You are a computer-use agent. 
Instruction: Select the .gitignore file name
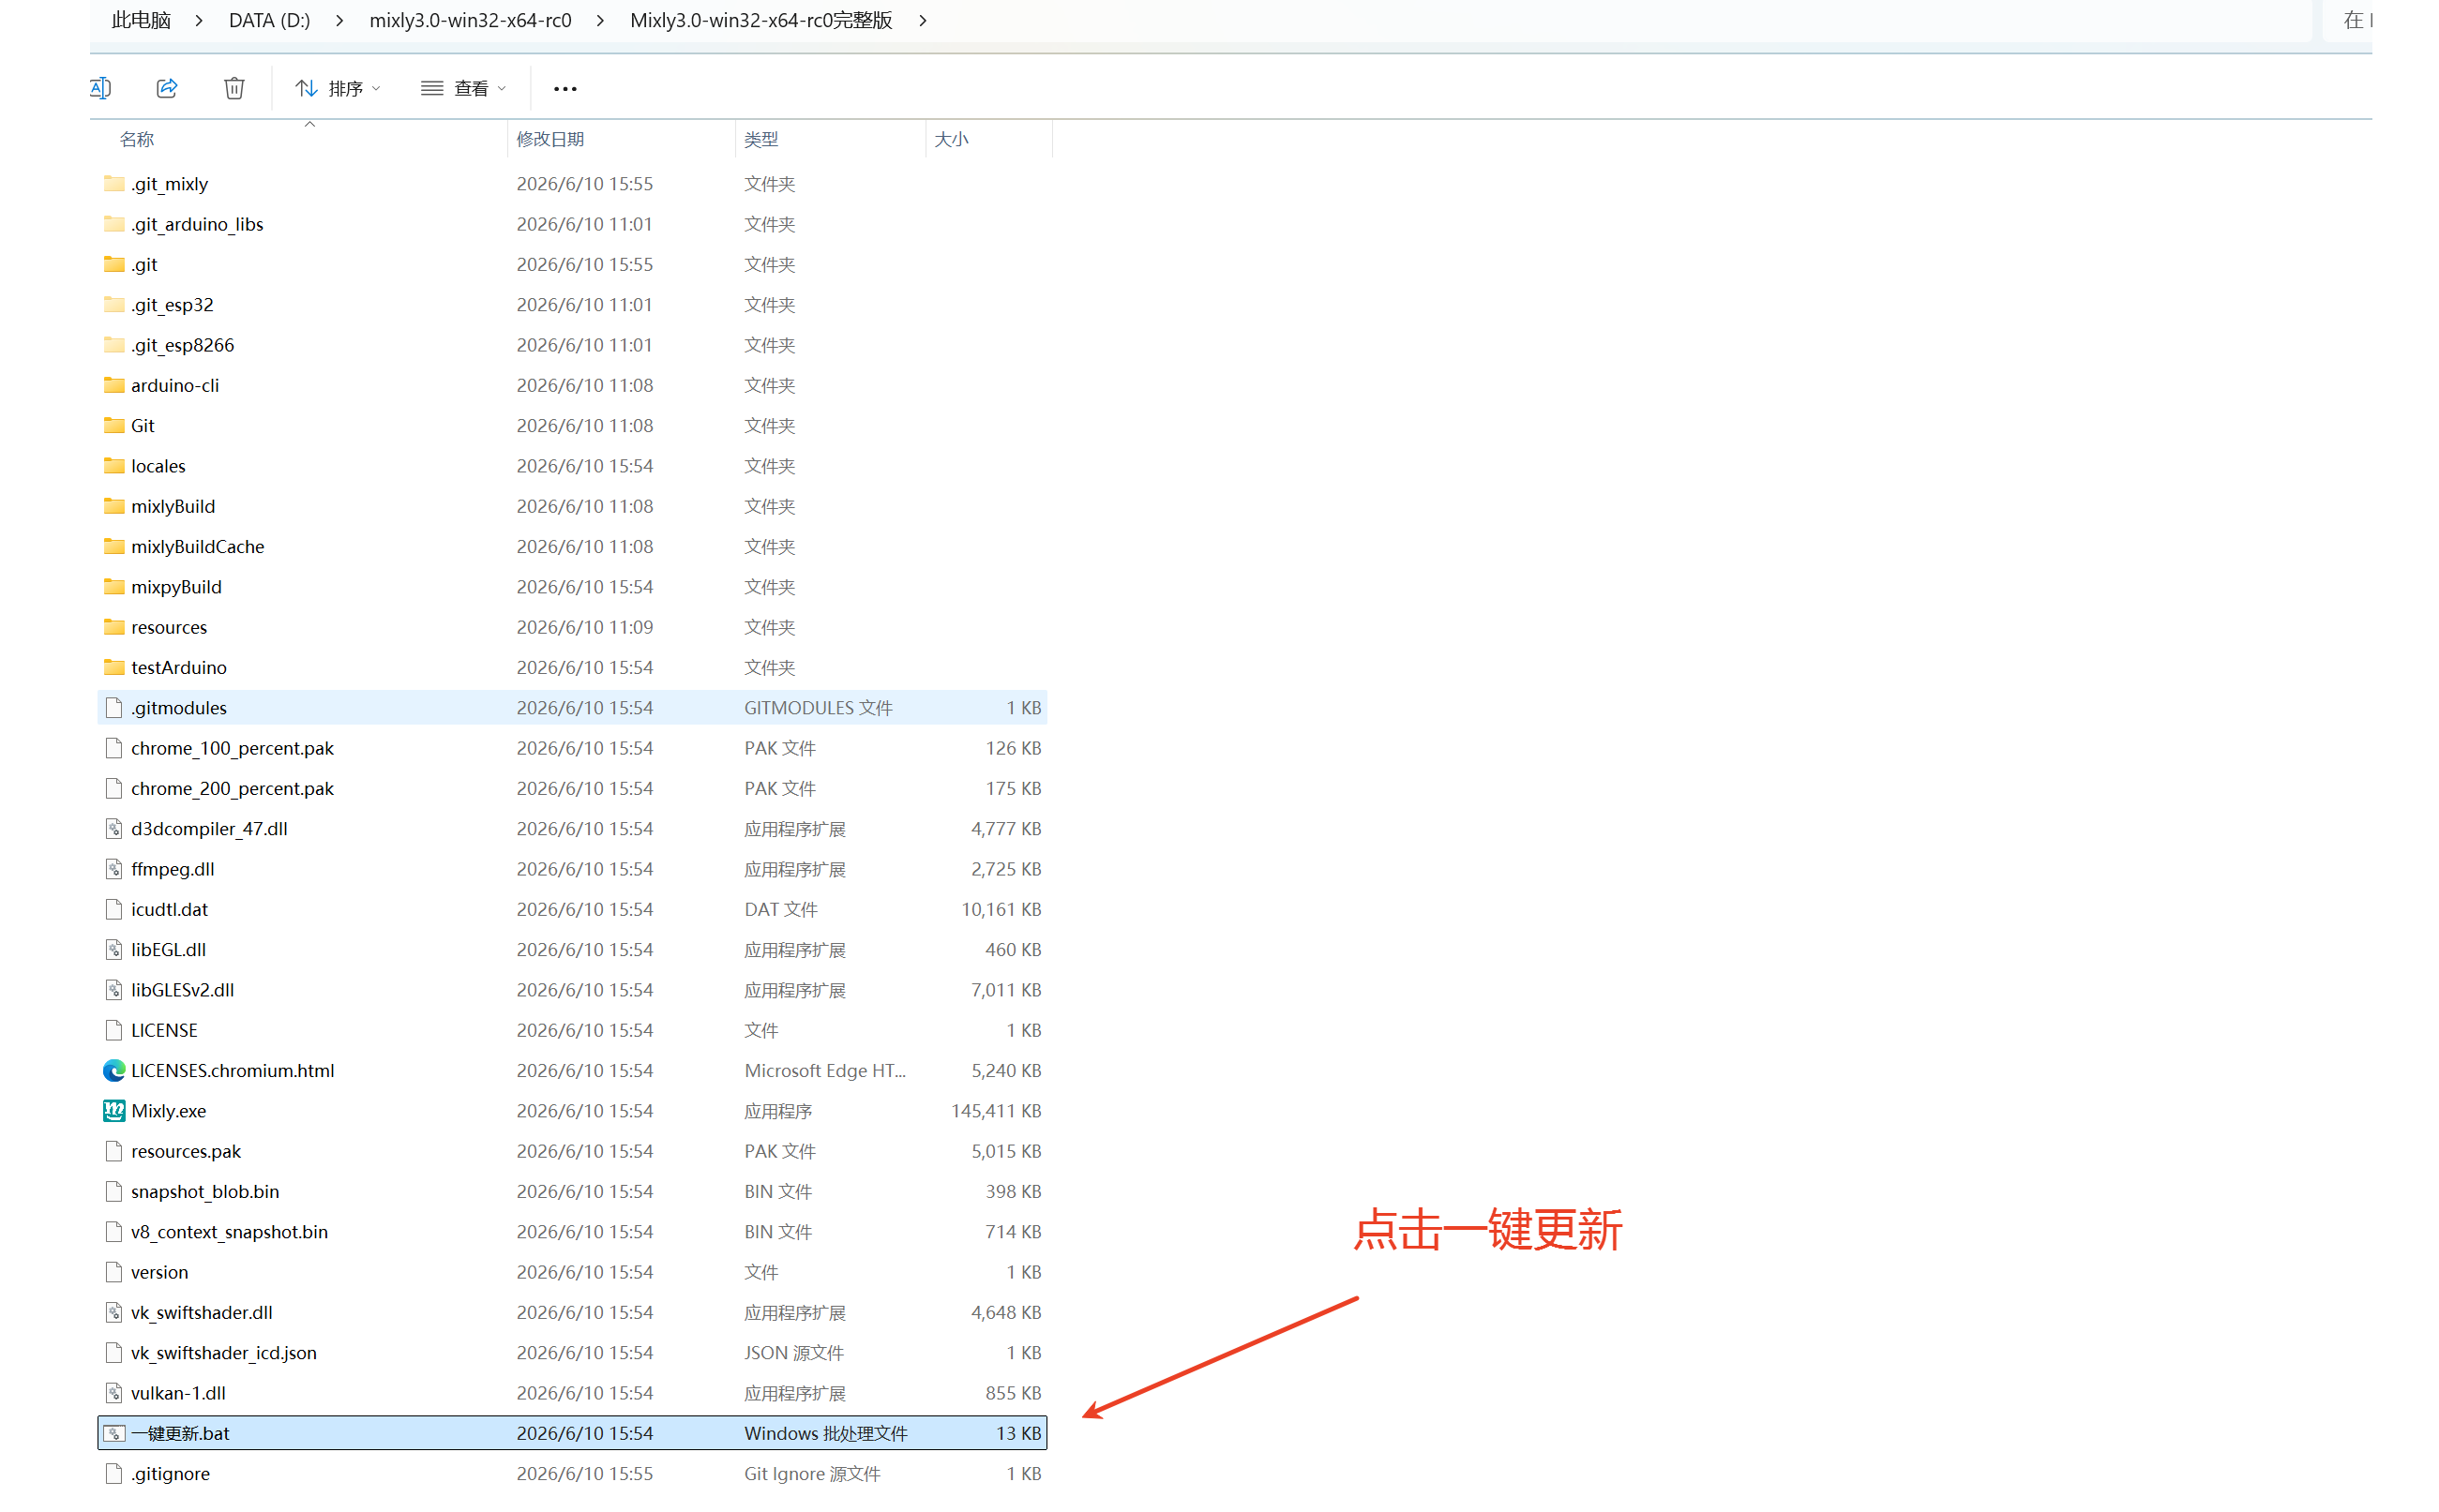point(170,1473)
